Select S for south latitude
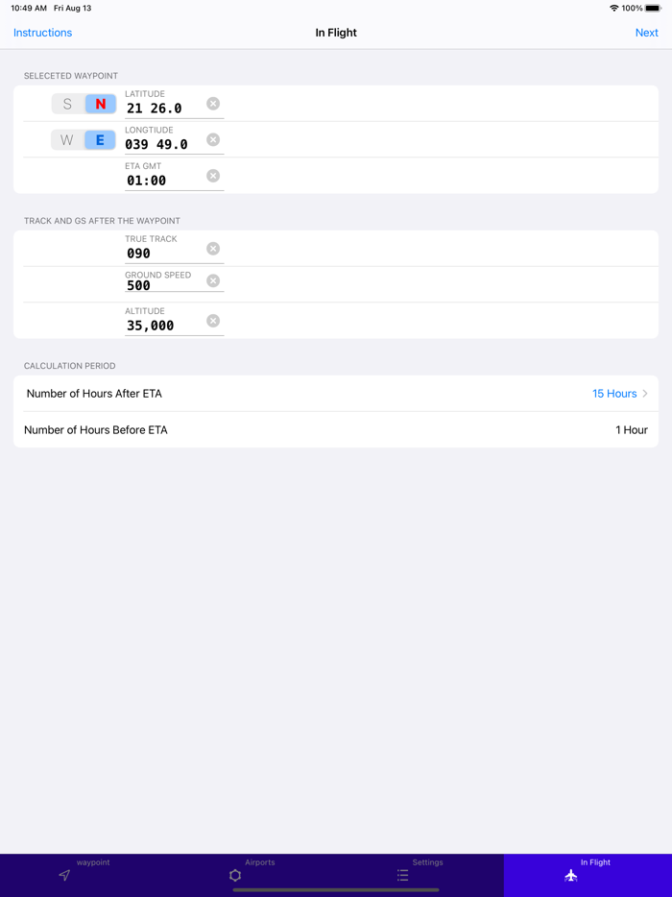This screenshot has width=672, height=897. (x=67, y=104)
